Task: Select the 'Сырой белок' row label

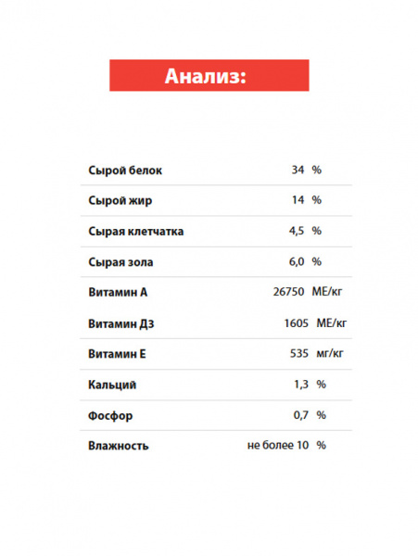Action: click(x=125, y=171)
